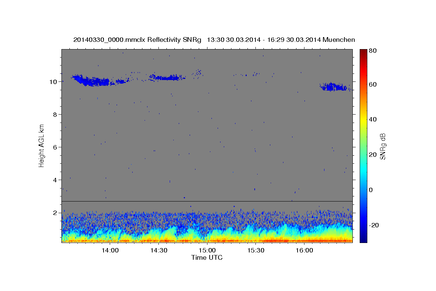Viewport: 436px width, 291px height.
Task: Click the 'Height AGL km' axis title
Action: point(41,145)
